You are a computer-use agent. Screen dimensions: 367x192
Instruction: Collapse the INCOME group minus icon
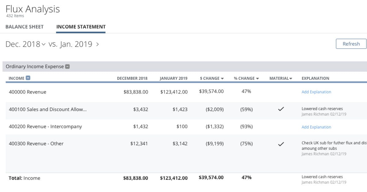click(x=28, y=78)
